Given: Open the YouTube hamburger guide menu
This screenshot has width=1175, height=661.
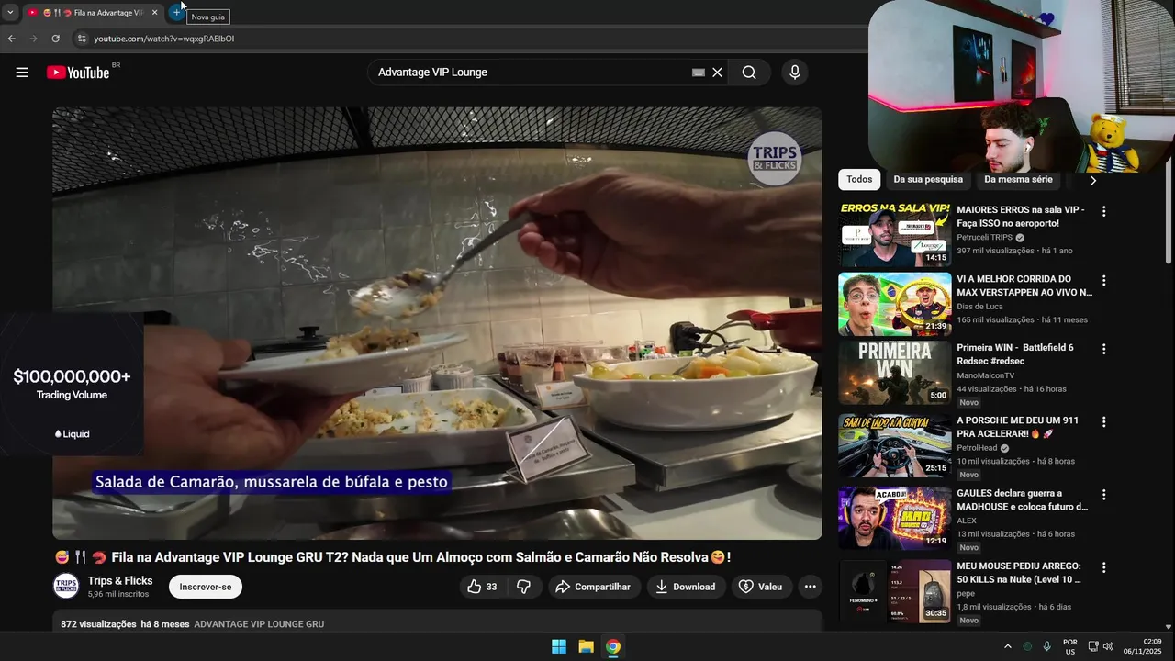Looking at the screenshot, I should pyautogui.click(x=22, y=73).
